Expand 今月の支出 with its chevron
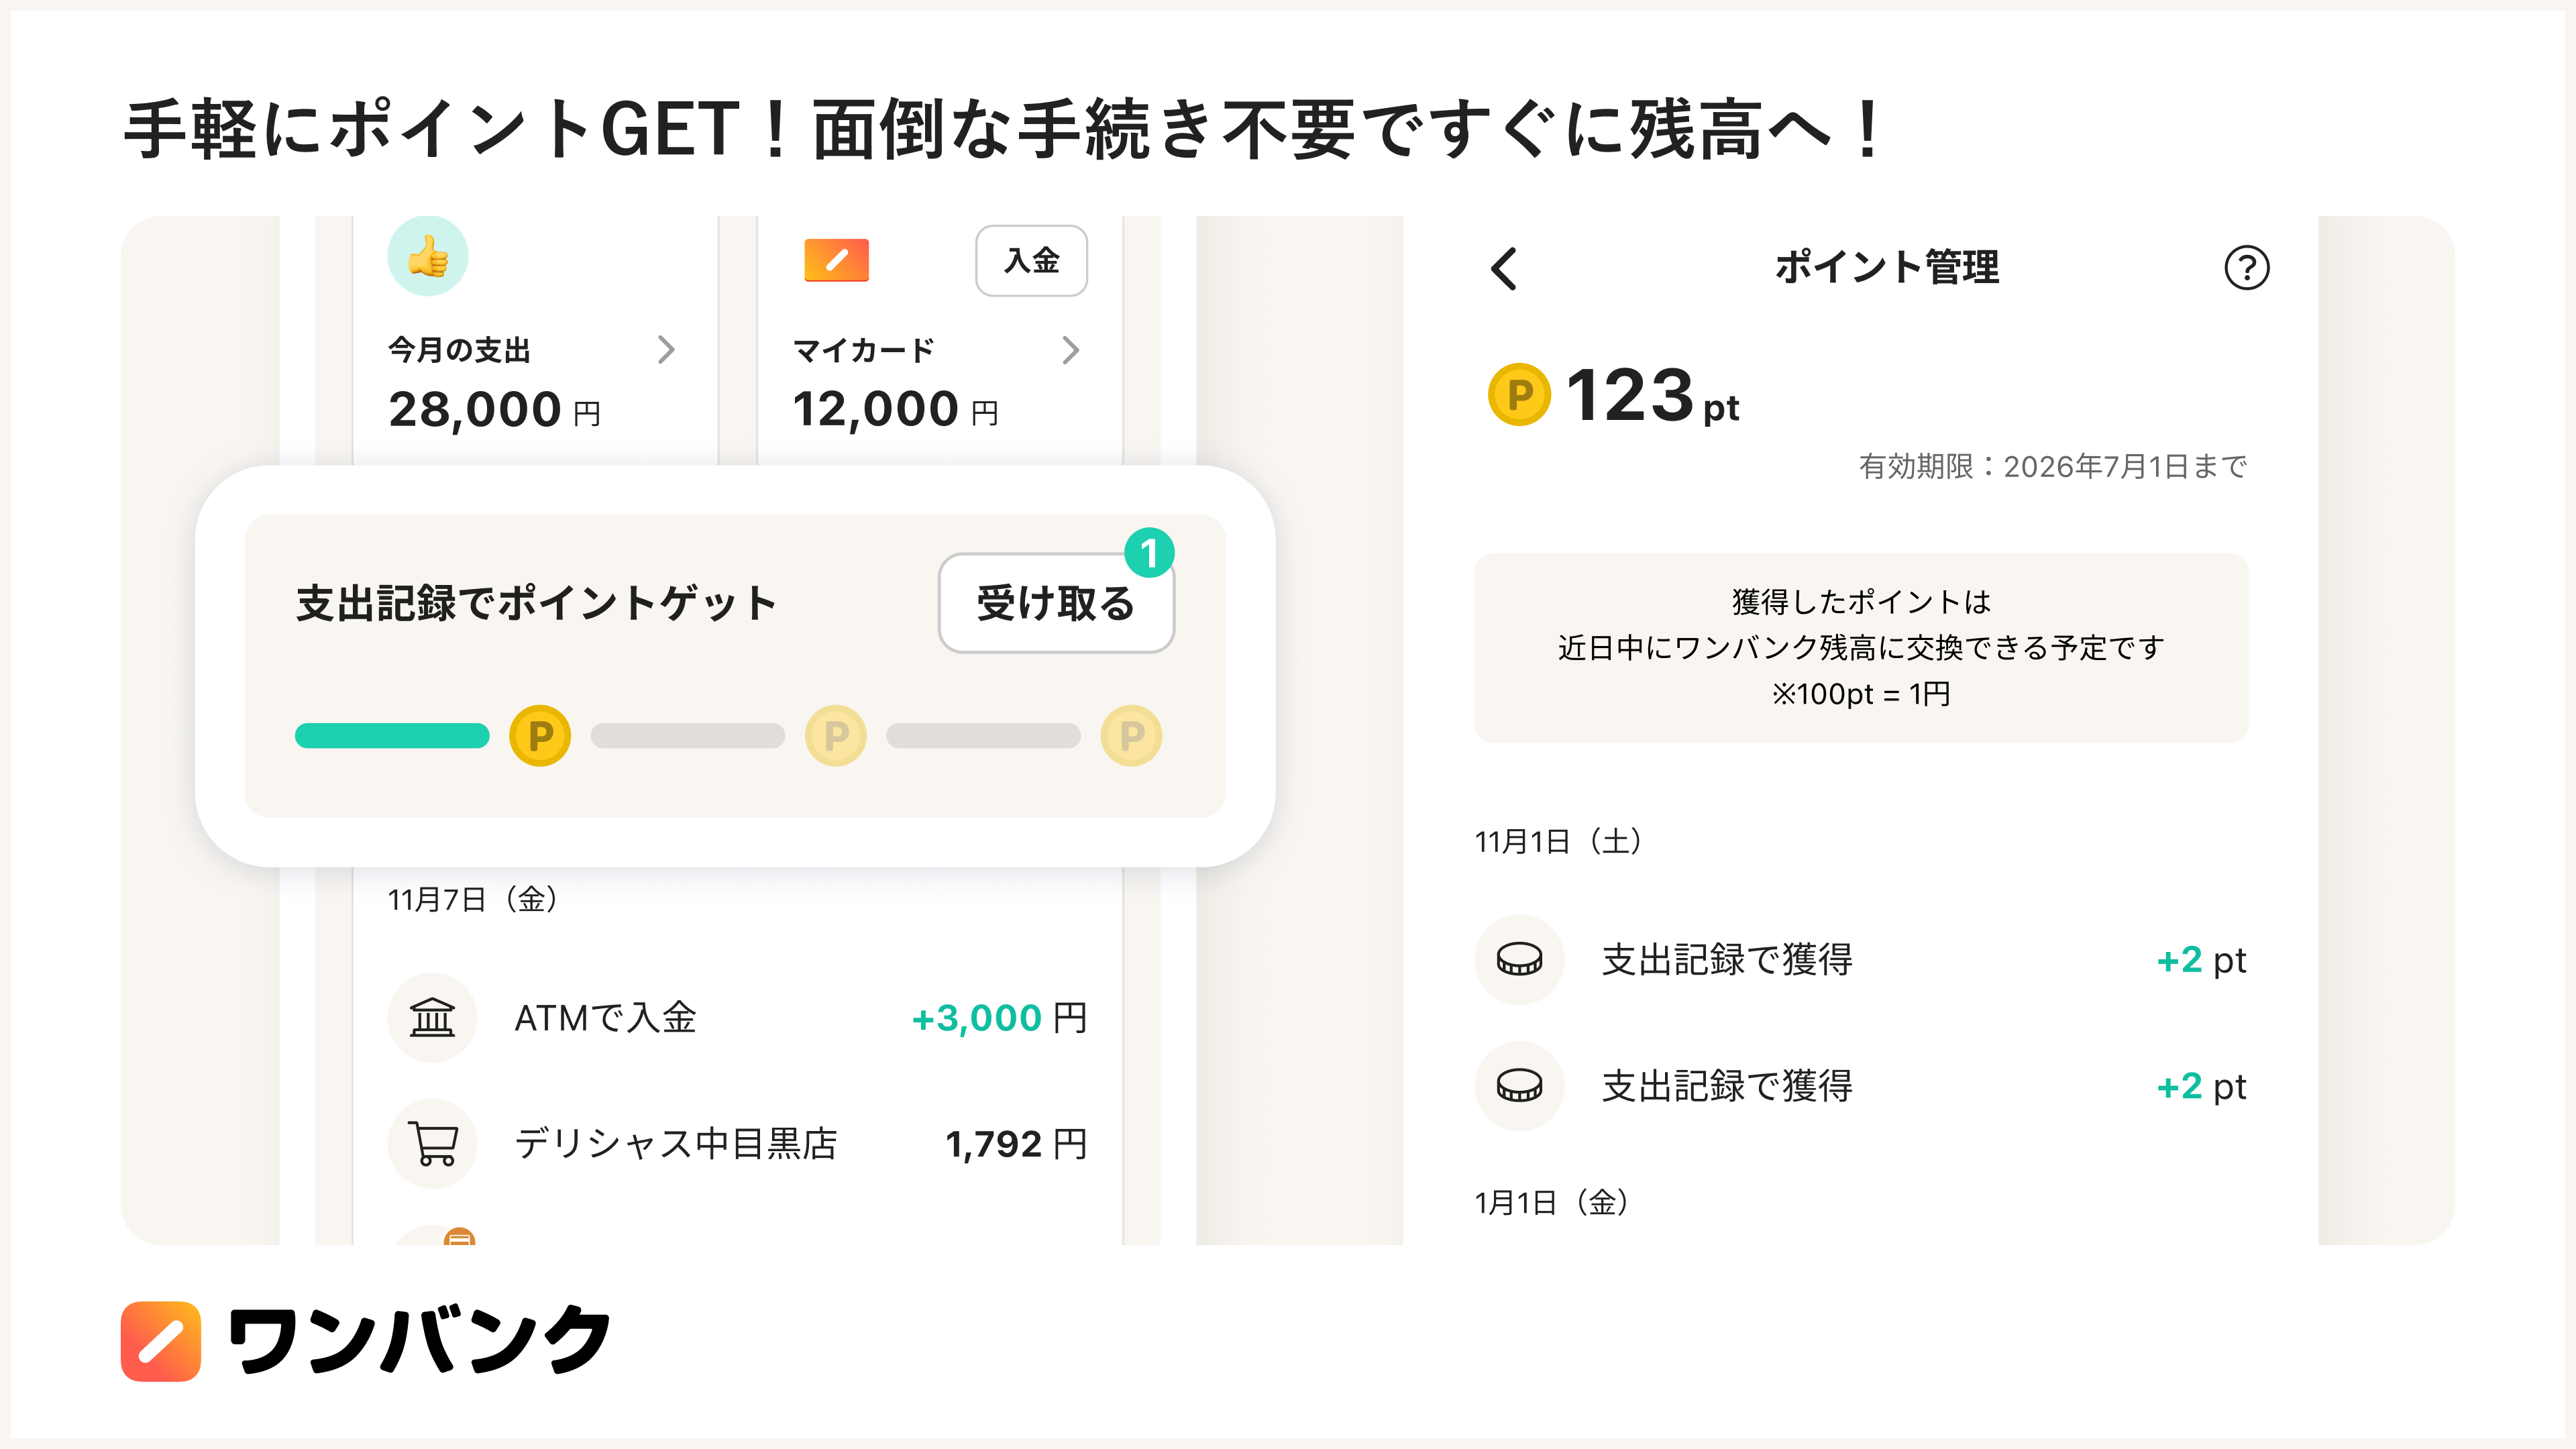The image size is (2576, 1449). 666,350
